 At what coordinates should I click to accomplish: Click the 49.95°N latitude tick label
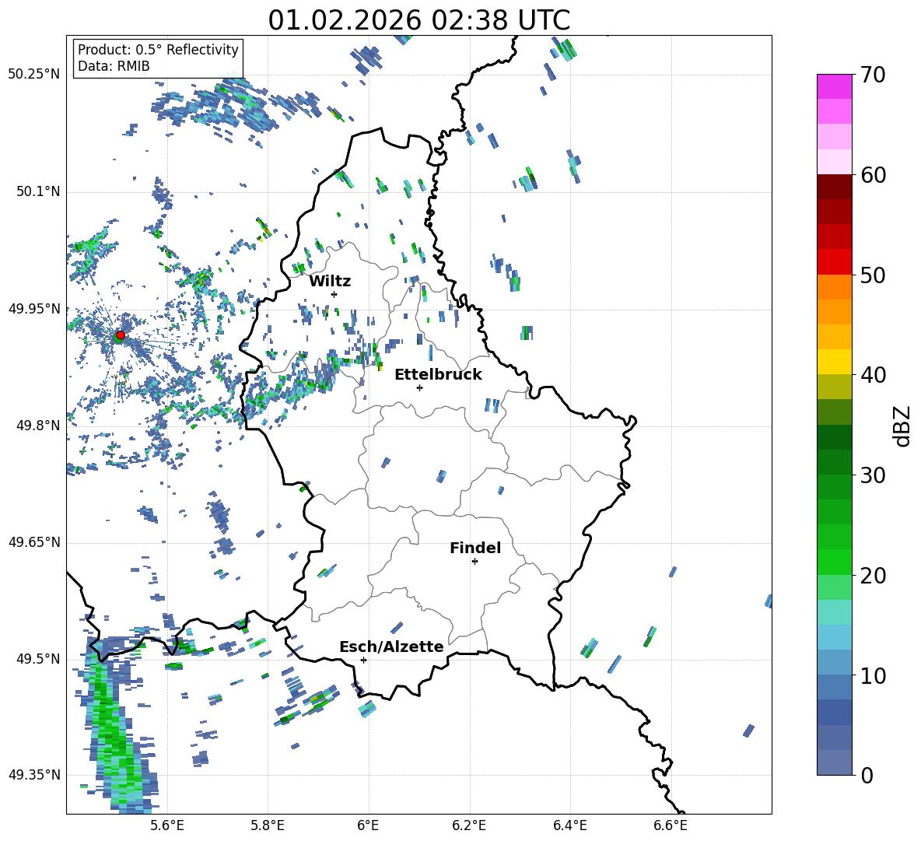35,309
